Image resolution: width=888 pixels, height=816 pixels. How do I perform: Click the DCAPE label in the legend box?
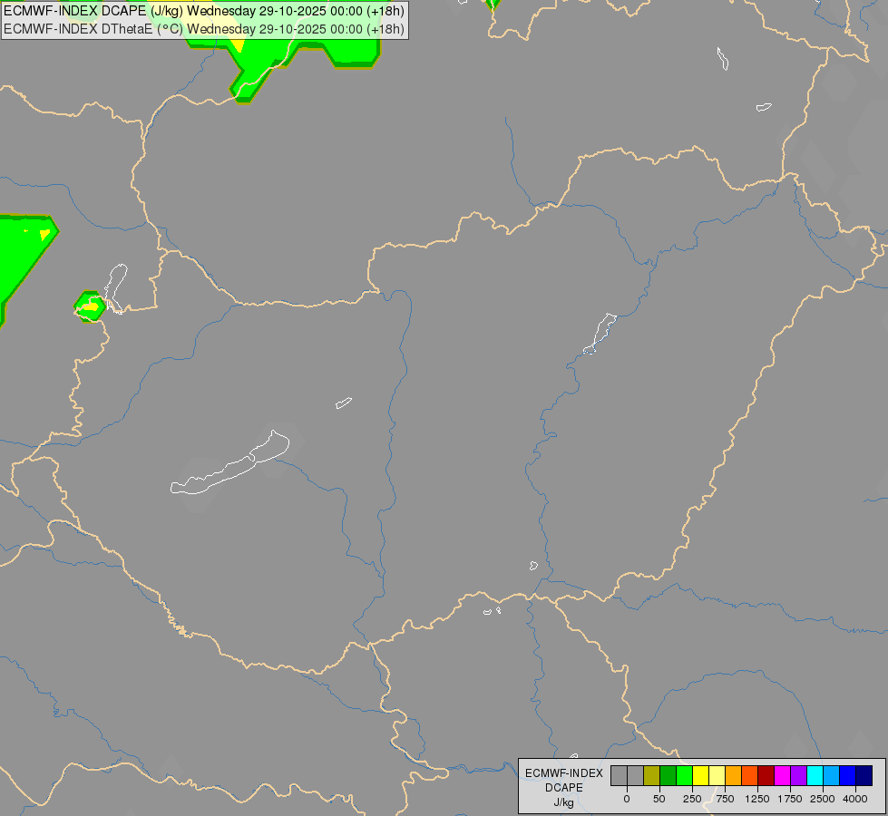tap(564, 788)
